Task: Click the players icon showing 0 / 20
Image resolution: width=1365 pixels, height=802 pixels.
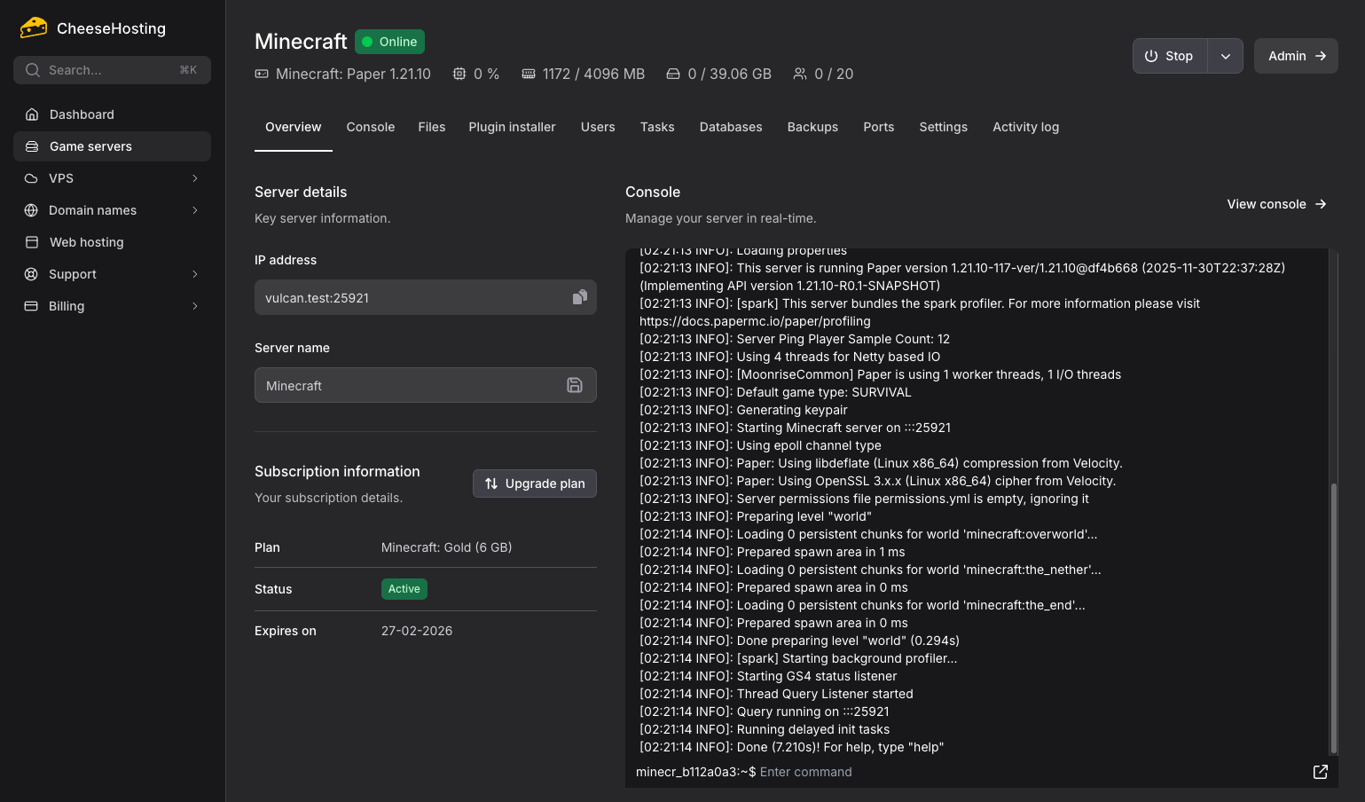Action: tap(799, 74)
